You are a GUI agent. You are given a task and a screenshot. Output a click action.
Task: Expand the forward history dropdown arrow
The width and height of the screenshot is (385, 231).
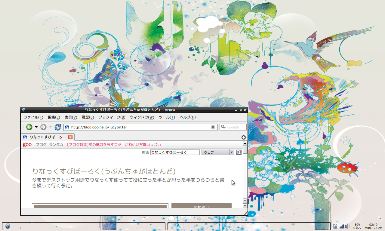click(x=50, y=127)
